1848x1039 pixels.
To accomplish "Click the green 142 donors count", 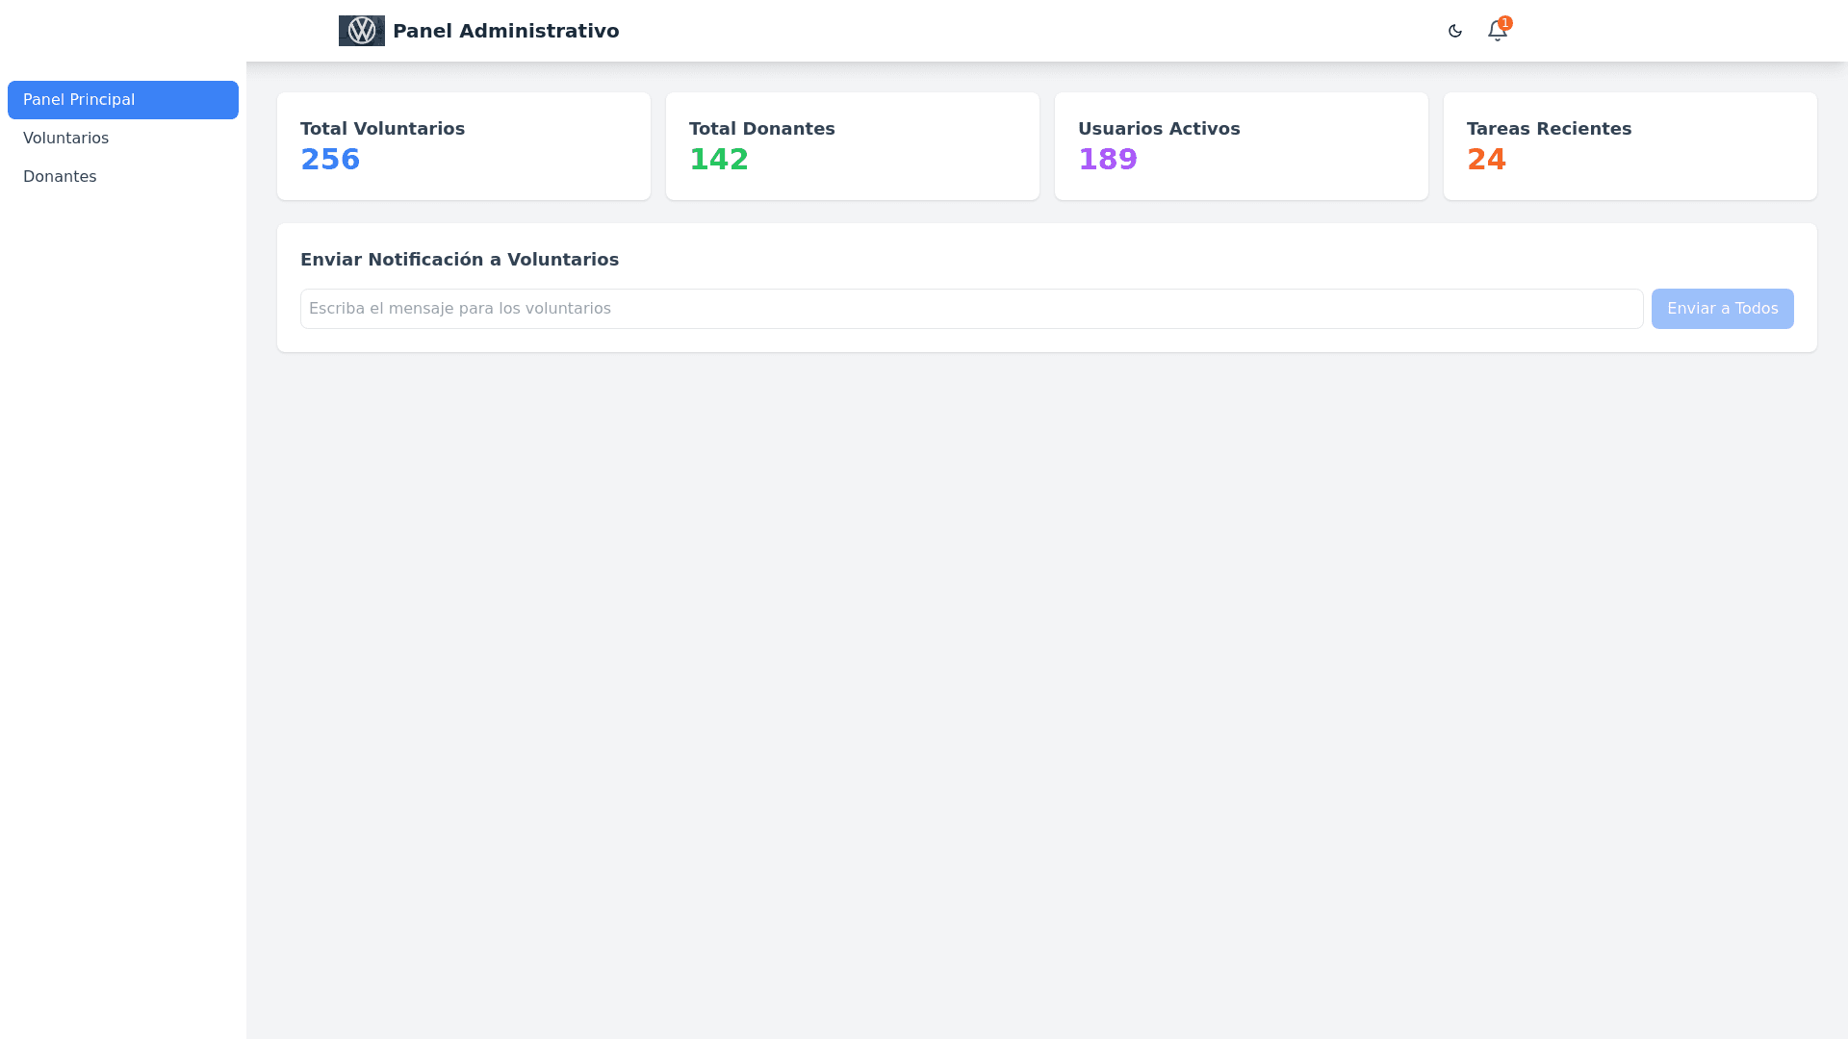I will tap(718, 160).
